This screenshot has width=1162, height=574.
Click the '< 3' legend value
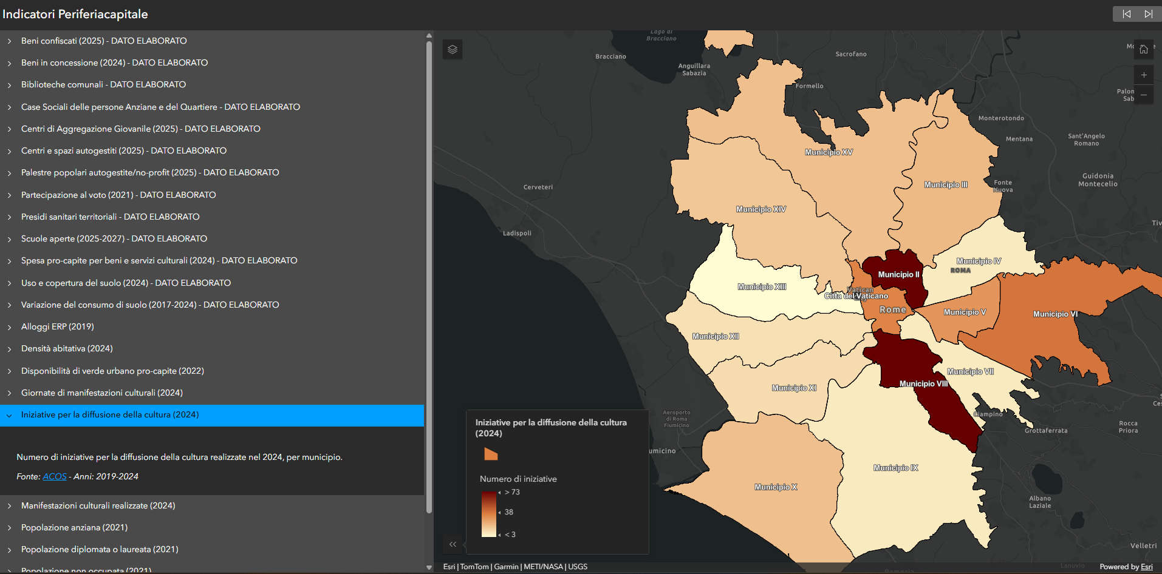[x=510, y=535]
